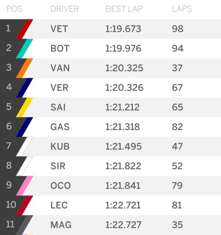
Task: Open the KUB driver row
Action: coord(60,146)
